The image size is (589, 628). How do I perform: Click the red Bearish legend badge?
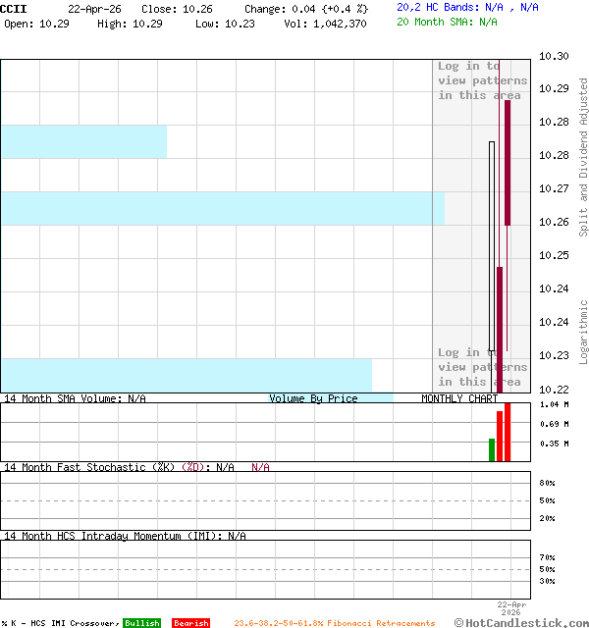[x=190, y=623]
